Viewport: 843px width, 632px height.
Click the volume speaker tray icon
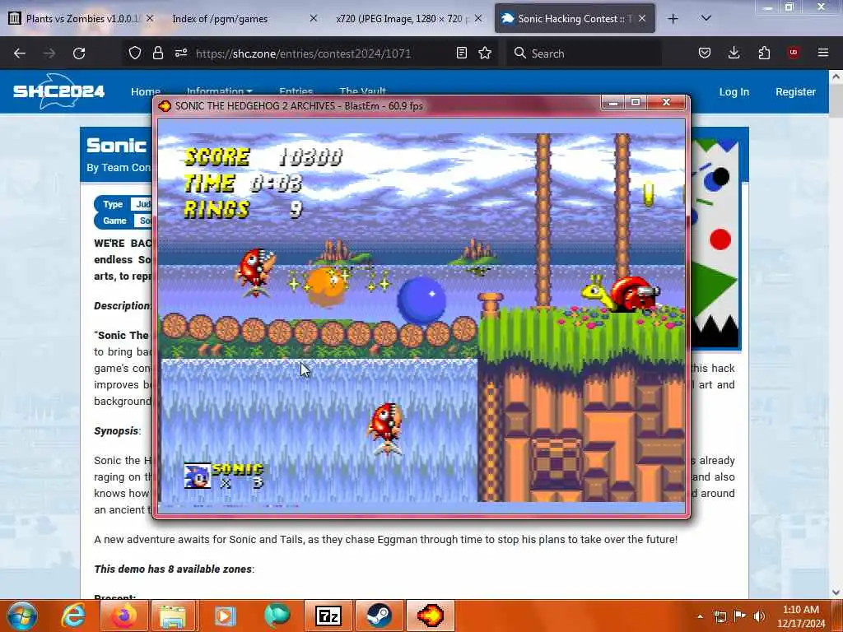click(x=759, y=616)
